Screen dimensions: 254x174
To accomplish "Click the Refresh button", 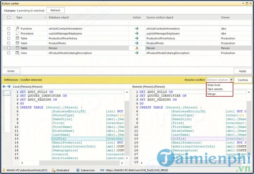I will (x=55, y=10).
